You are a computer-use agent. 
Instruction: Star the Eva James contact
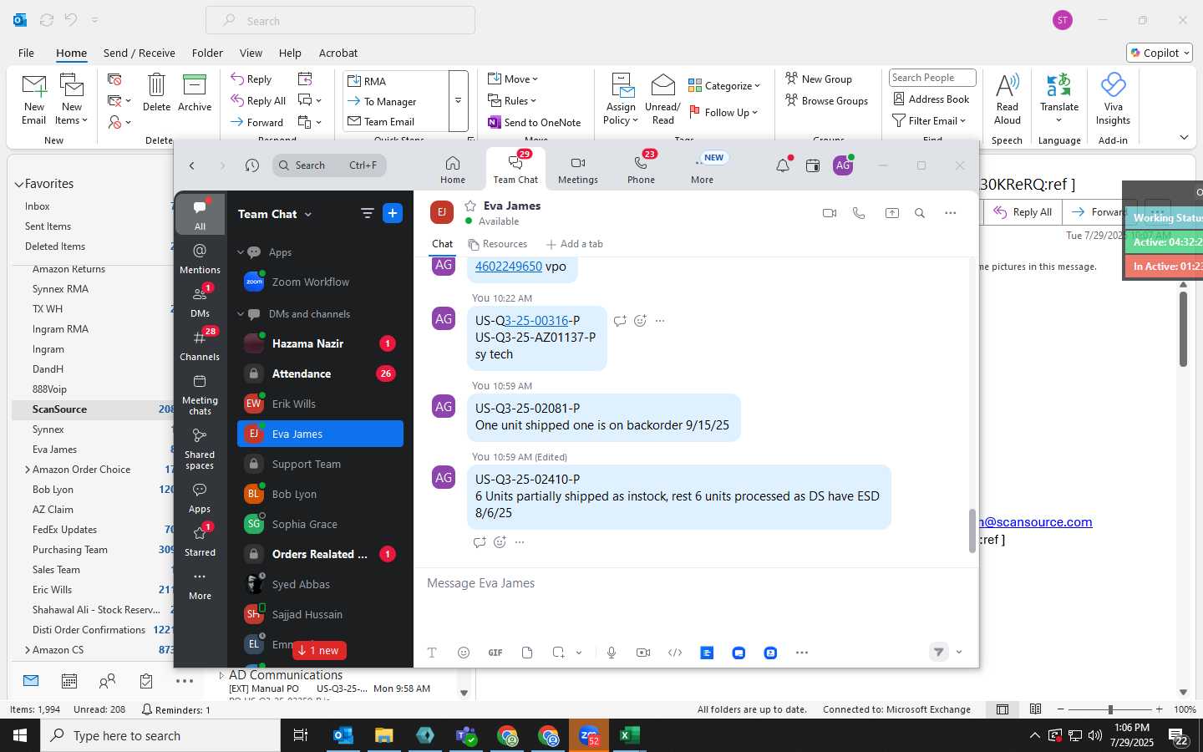470,206
